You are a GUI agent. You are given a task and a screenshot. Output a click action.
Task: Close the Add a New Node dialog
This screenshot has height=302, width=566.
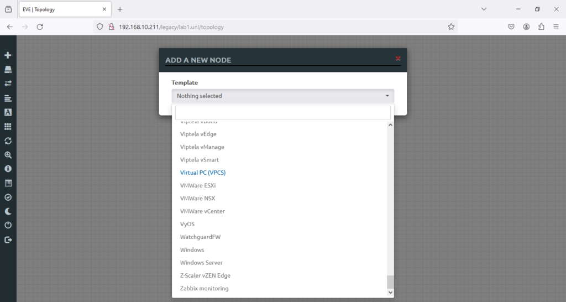point(398,58)
